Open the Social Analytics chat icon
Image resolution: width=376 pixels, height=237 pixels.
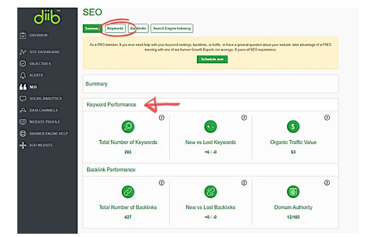point(23,98)
